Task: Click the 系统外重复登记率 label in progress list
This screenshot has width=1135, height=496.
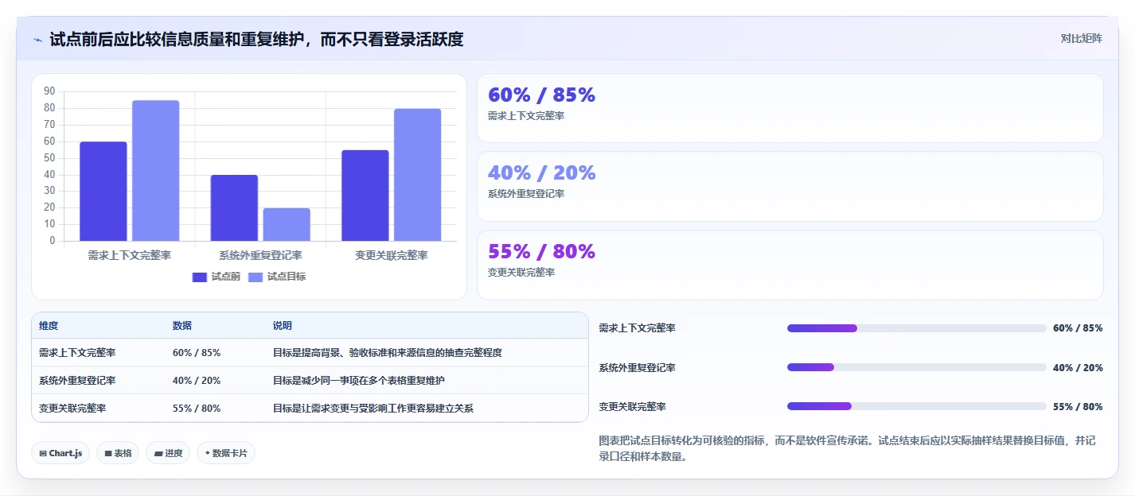Action: (x=637, y=368)
